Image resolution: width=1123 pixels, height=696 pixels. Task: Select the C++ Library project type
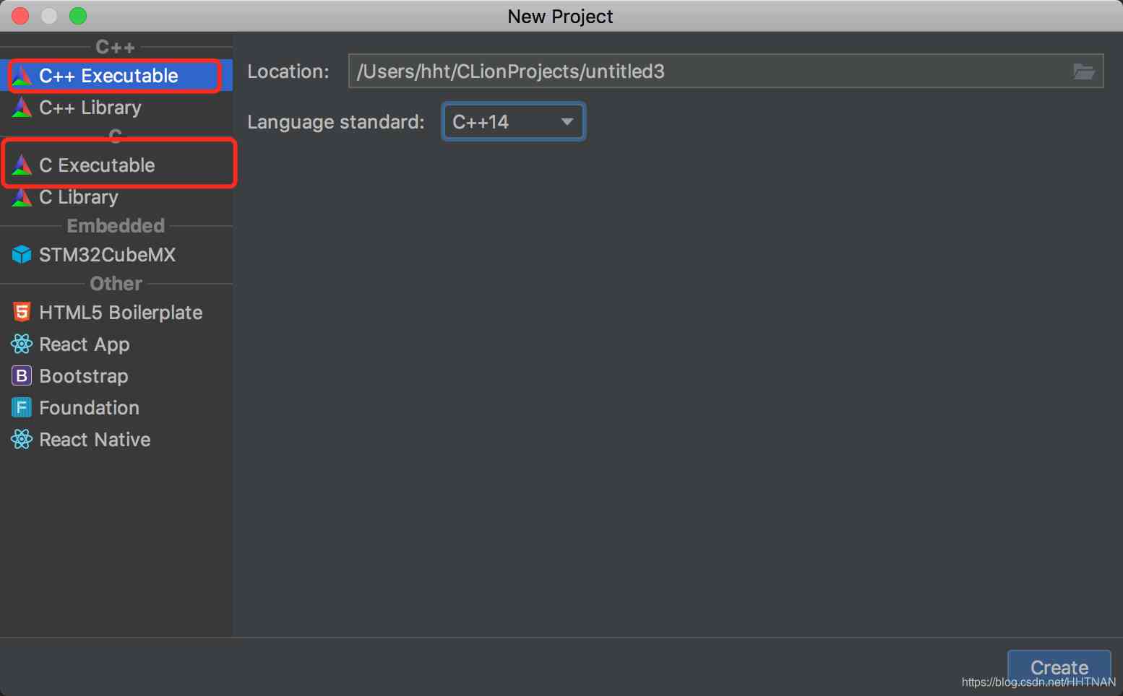pyautogui.click(x=116, y=108)
